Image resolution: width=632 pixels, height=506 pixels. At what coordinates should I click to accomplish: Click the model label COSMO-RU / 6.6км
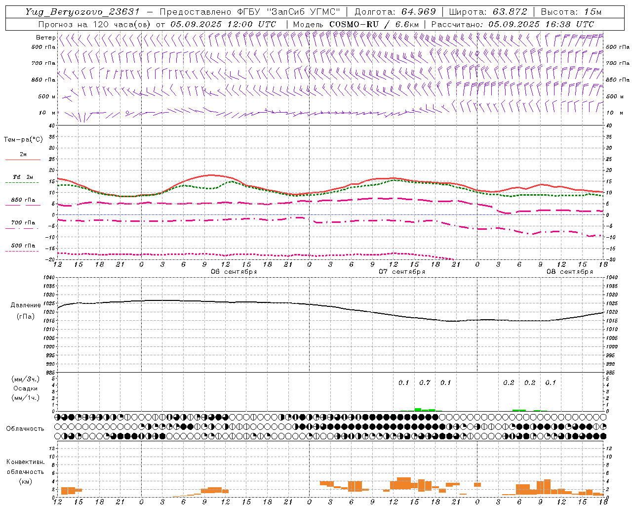(x=374, y=24)
